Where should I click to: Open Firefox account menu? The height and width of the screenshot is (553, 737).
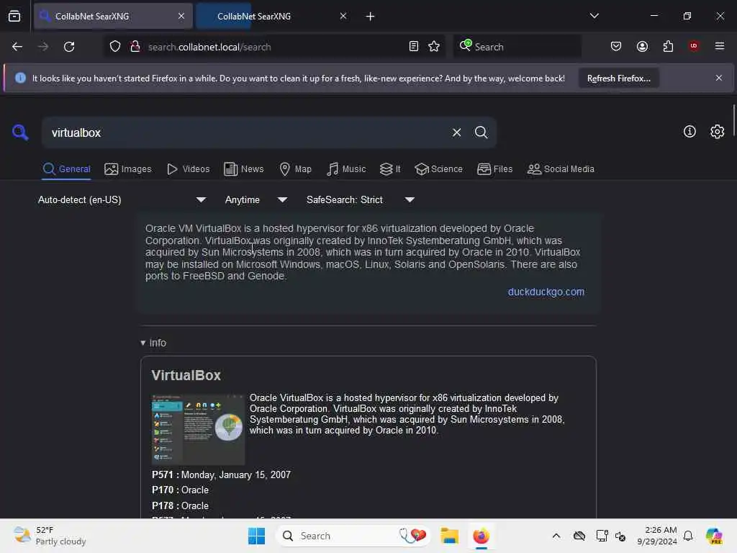642,47
